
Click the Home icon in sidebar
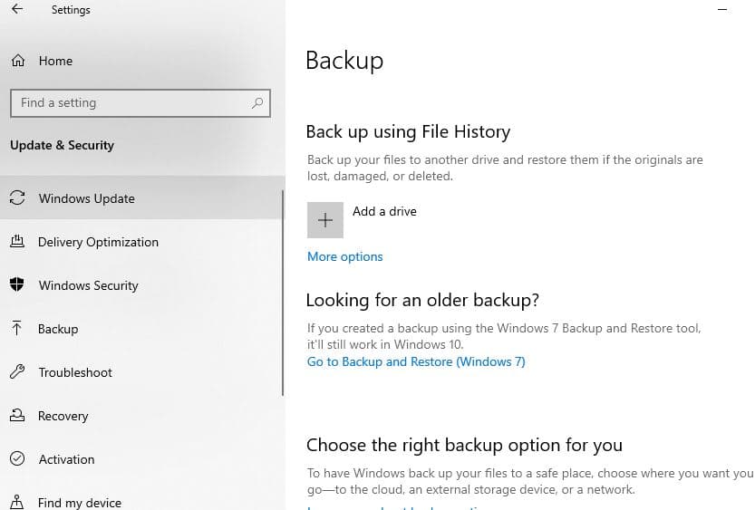tap(17, 61)
